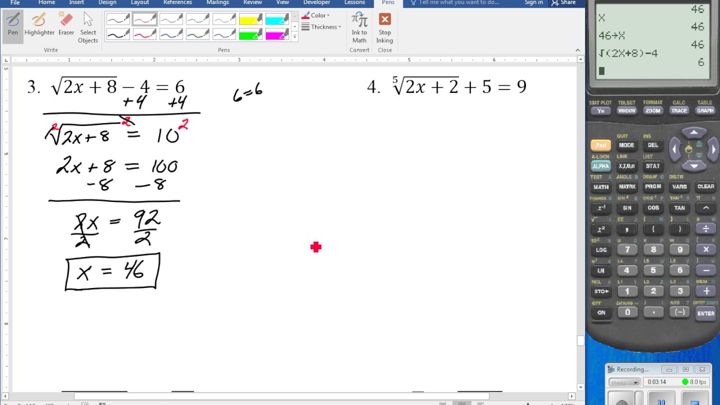720x405 pixels.
Task: Collapse the ribbon with the chevron
Action: [x=577, y=50]
